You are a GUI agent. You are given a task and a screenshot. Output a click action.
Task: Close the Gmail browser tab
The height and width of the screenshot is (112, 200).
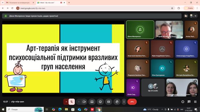(x=33, y=3)
